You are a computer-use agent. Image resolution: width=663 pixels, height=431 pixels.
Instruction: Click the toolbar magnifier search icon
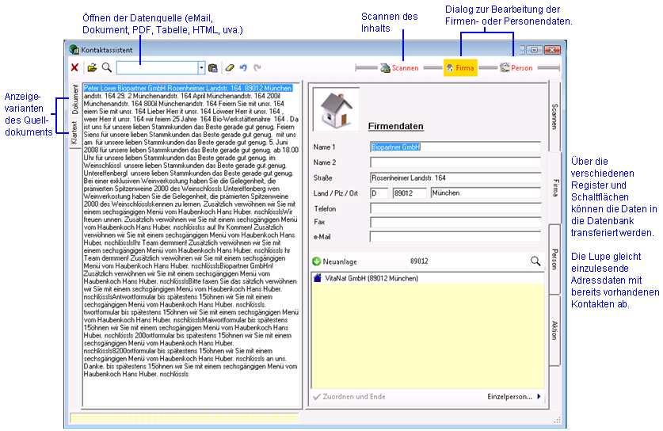click(107, 67)
